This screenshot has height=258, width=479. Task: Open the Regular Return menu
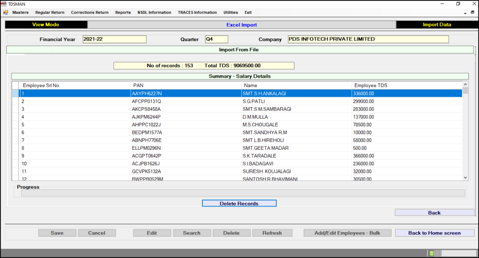pyautogui.click(x=50, y=12)
